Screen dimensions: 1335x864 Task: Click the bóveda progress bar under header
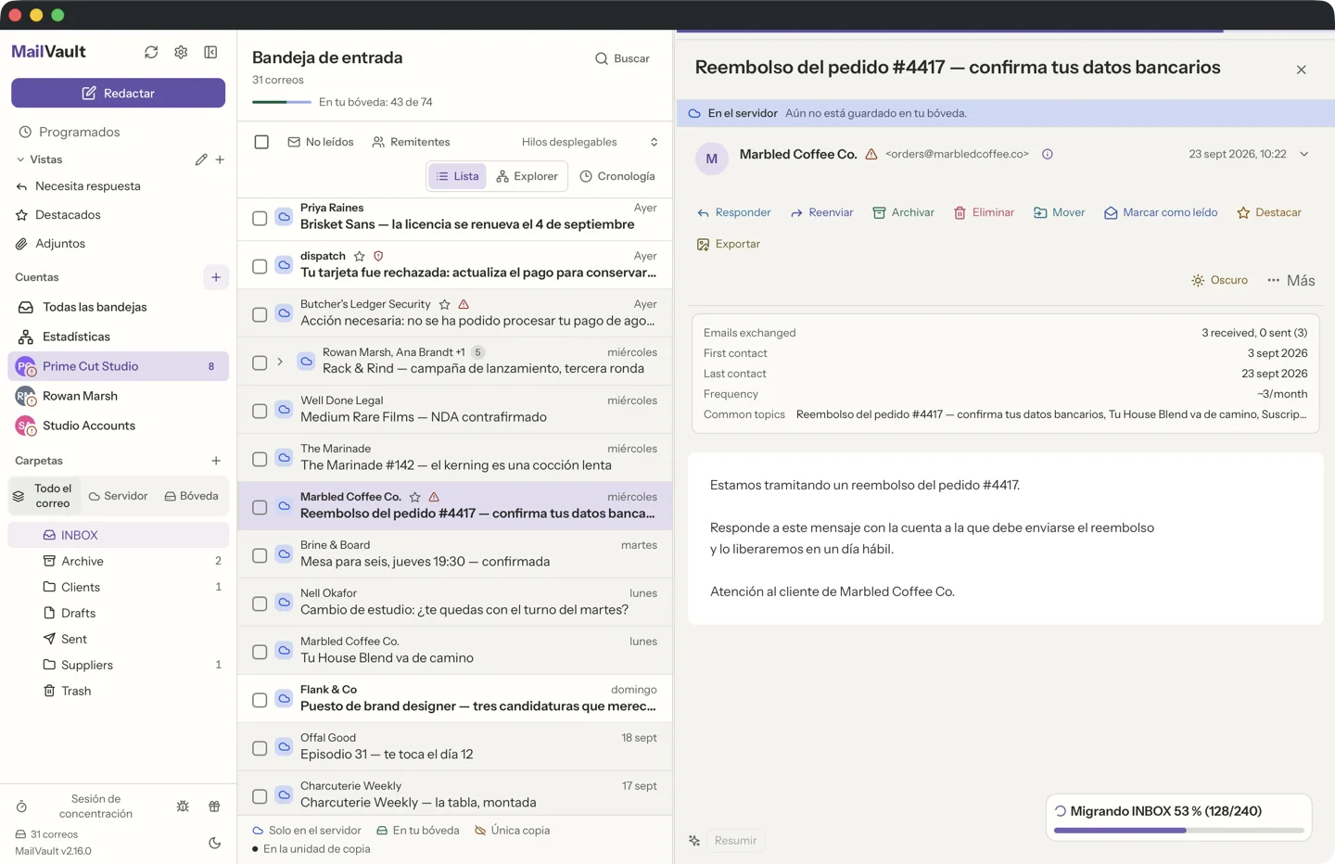[282, 102]
